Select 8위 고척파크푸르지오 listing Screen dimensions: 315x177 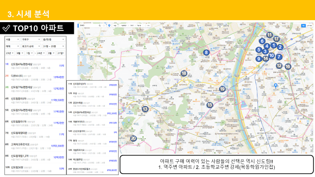(35, 147)
